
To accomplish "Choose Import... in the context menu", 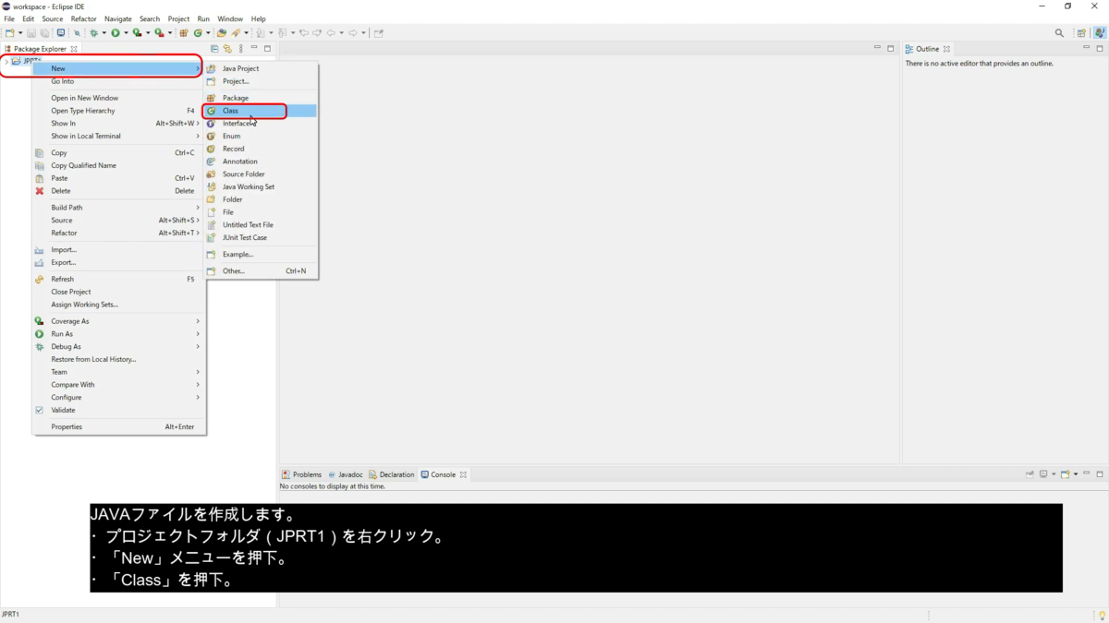I will tap(119, 249).
